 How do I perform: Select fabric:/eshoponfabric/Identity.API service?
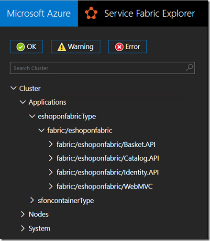pyautogui.click(x=108, y=172)
